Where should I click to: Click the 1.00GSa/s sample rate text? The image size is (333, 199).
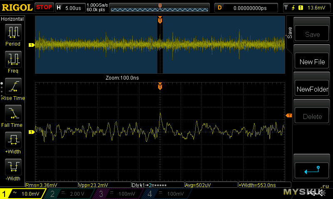click(x=97, y=5)
